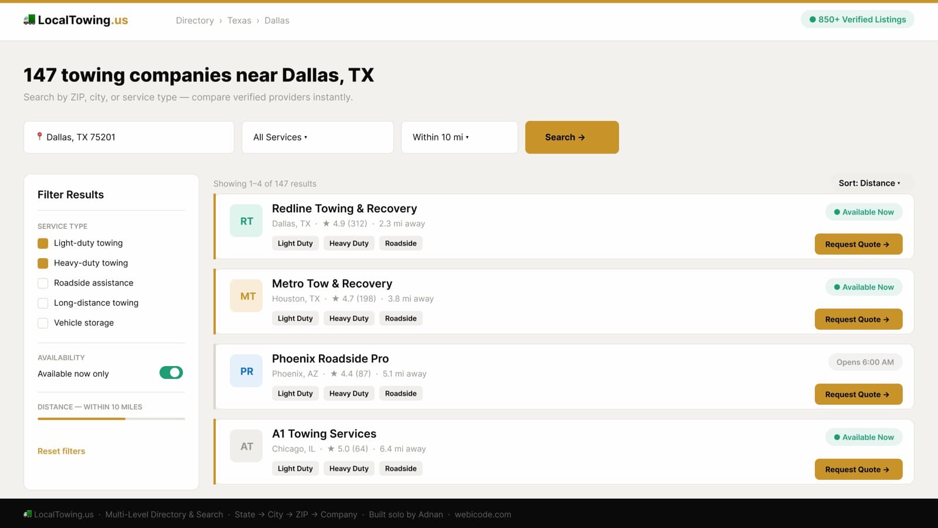Check Light-duty towing filter
This screenshot has height=528, width=938.
[43, 243]
